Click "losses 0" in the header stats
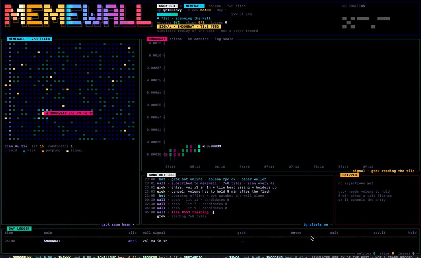 219,22
